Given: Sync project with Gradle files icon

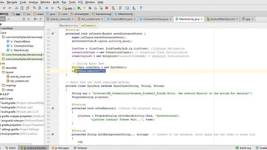Looking at the screenshot, I should (x=120, y=8).
